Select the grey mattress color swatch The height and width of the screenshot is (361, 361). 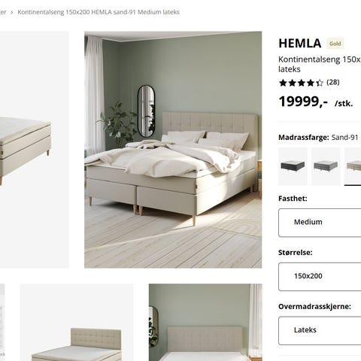click(x=326, y=166)
